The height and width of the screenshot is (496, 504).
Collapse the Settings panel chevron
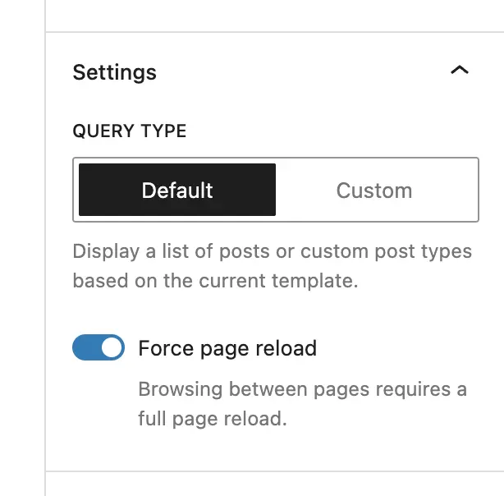(460, 71)
